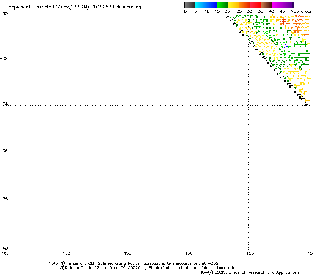Pick the brown 35-40 knots color band
The width and height of the screenshot is (313, 275).
266,5
